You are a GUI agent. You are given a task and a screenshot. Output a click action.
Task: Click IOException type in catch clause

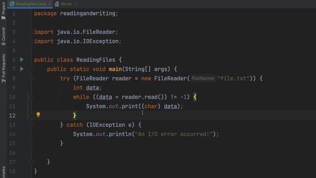(x=107, y=125)
